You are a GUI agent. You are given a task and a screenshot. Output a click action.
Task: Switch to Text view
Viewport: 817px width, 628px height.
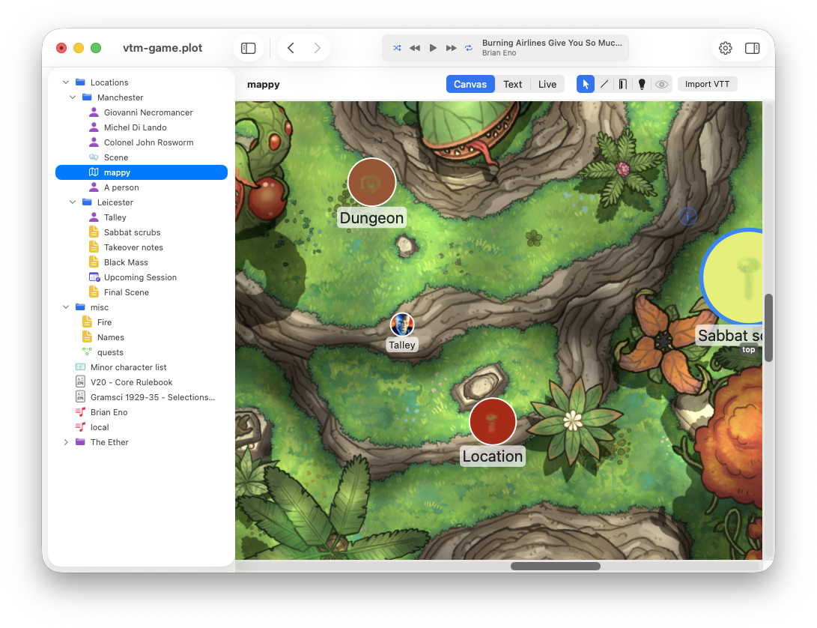click(x=513, y=84)
